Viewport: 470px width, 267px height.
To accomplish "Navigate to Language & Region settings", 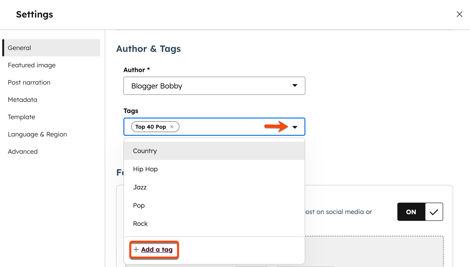I will pyautogui.click(x=38, y=134).
